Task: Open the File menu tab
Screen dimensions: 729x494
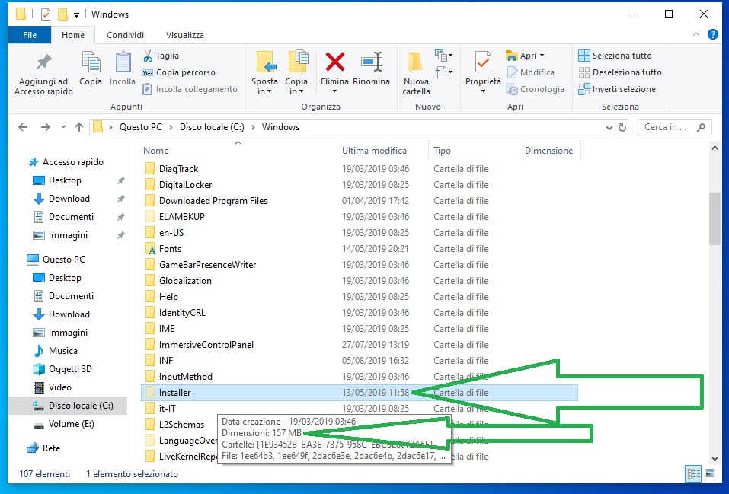Action: click(29, 35)
